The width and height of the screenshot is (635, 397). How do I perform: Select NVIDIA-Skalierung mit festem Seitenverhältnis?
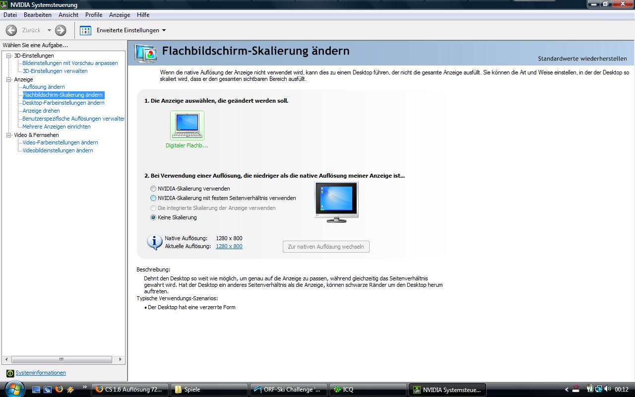(153, 198)
